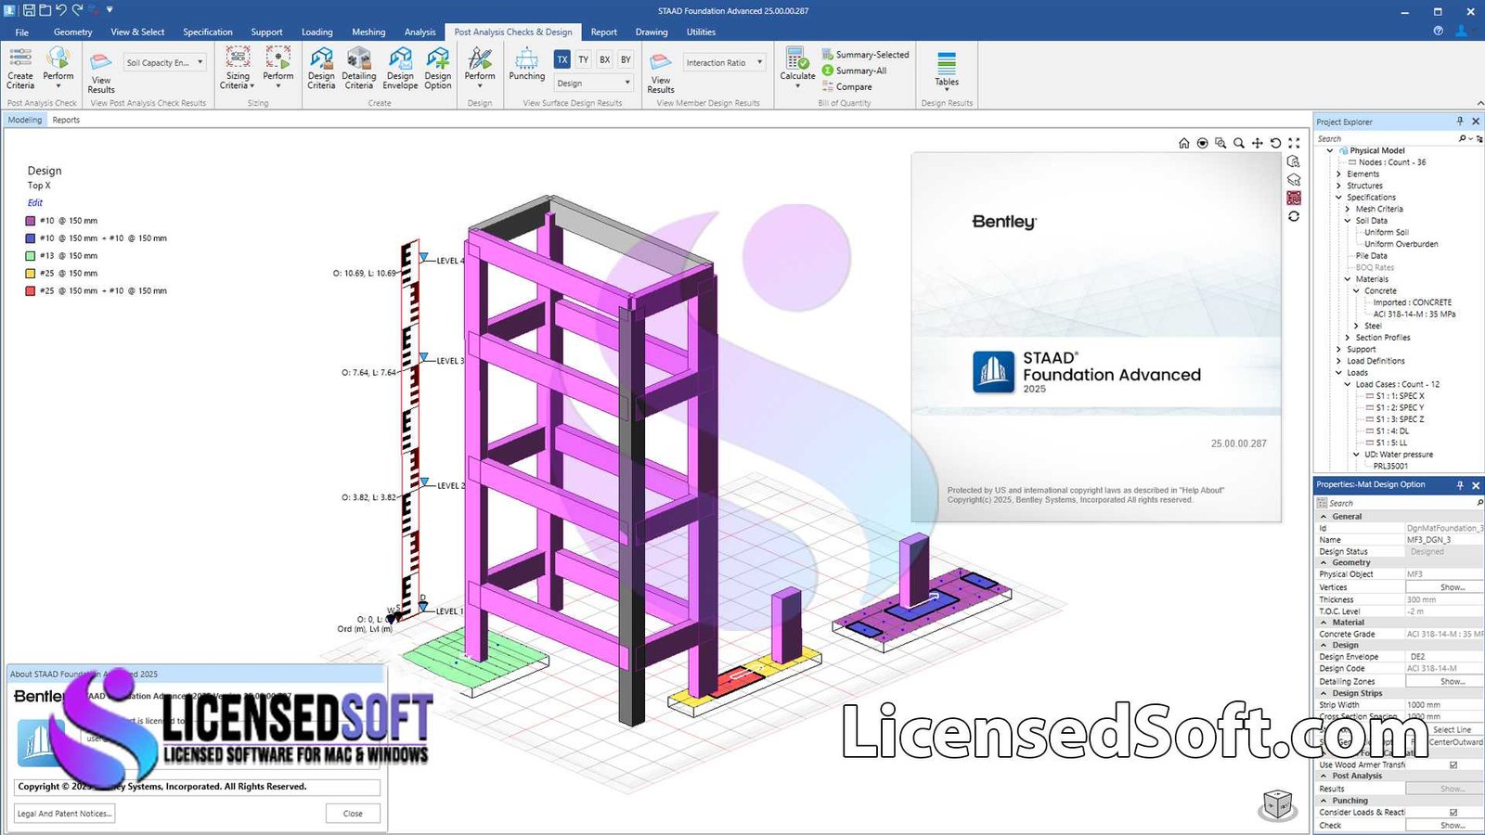Click the yellow #25 @ 150 mm swatch
Screen dimensions: 1485x835
tap(31, 274)
